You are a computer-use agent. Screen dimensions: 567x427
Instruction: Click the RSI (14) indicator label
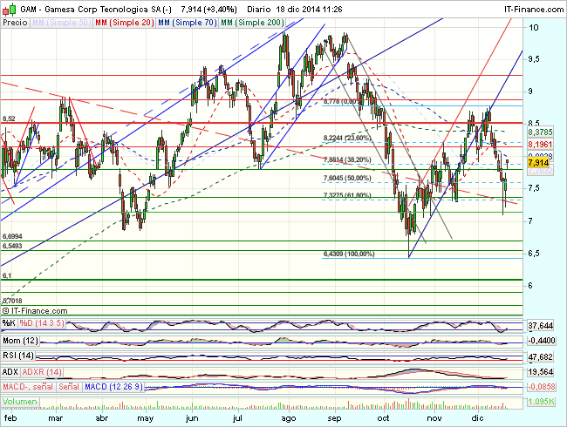click(18, 356)
